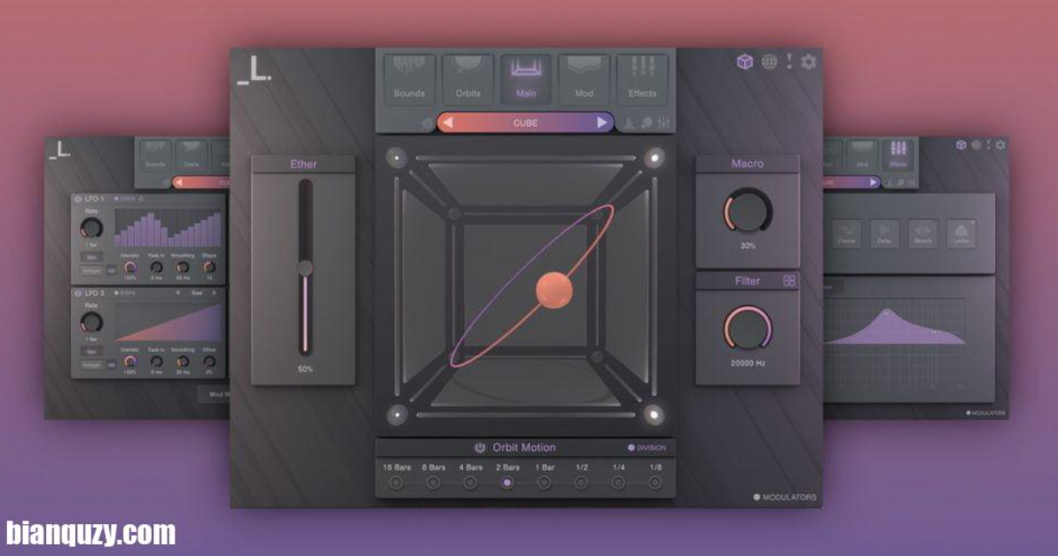Click the orange sphere in the cube
Image resolution: width=1058 pixels, height=556 pixels.
point(554,290)
